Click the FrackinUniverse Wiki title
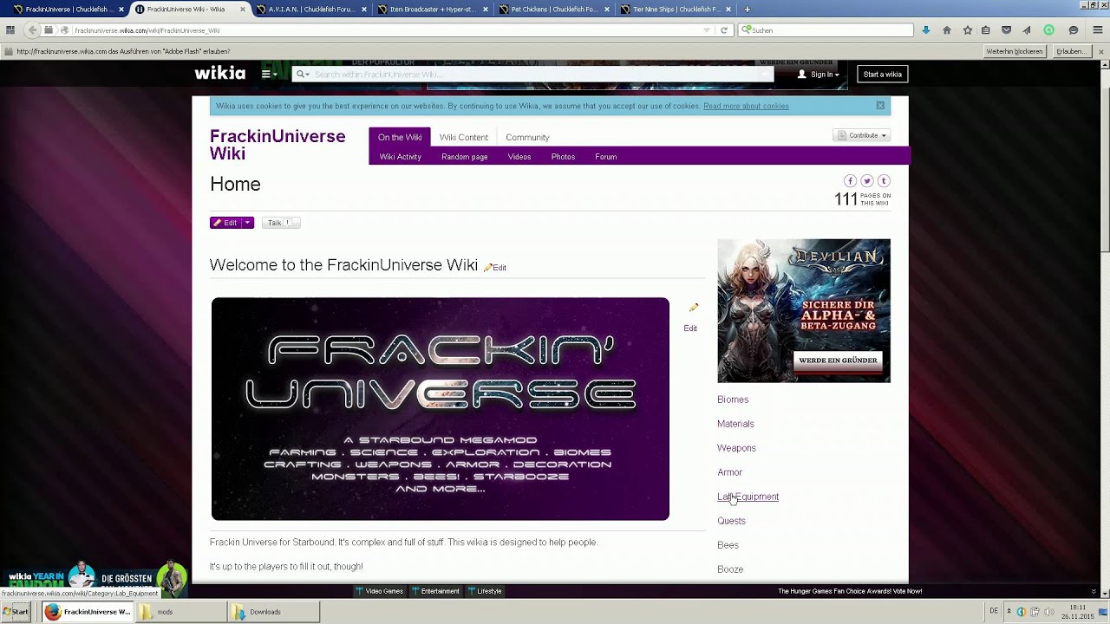Viewport: 1110px width, 624px height. [x=277, y=145]
